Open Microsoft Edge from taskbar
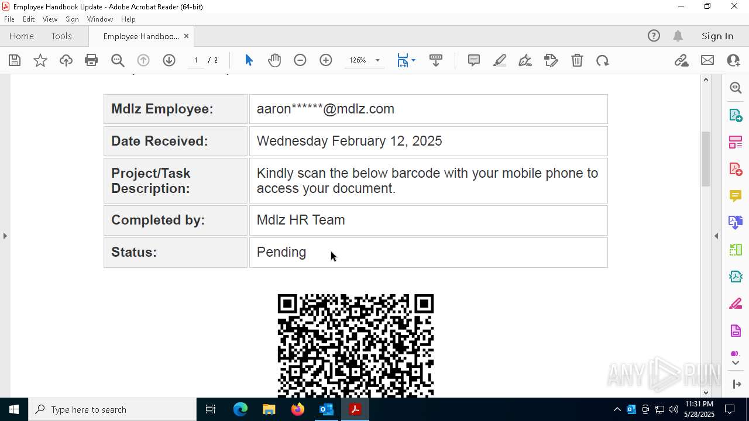Viewport: 749px width, 421px height. click(x=240, y=409)
